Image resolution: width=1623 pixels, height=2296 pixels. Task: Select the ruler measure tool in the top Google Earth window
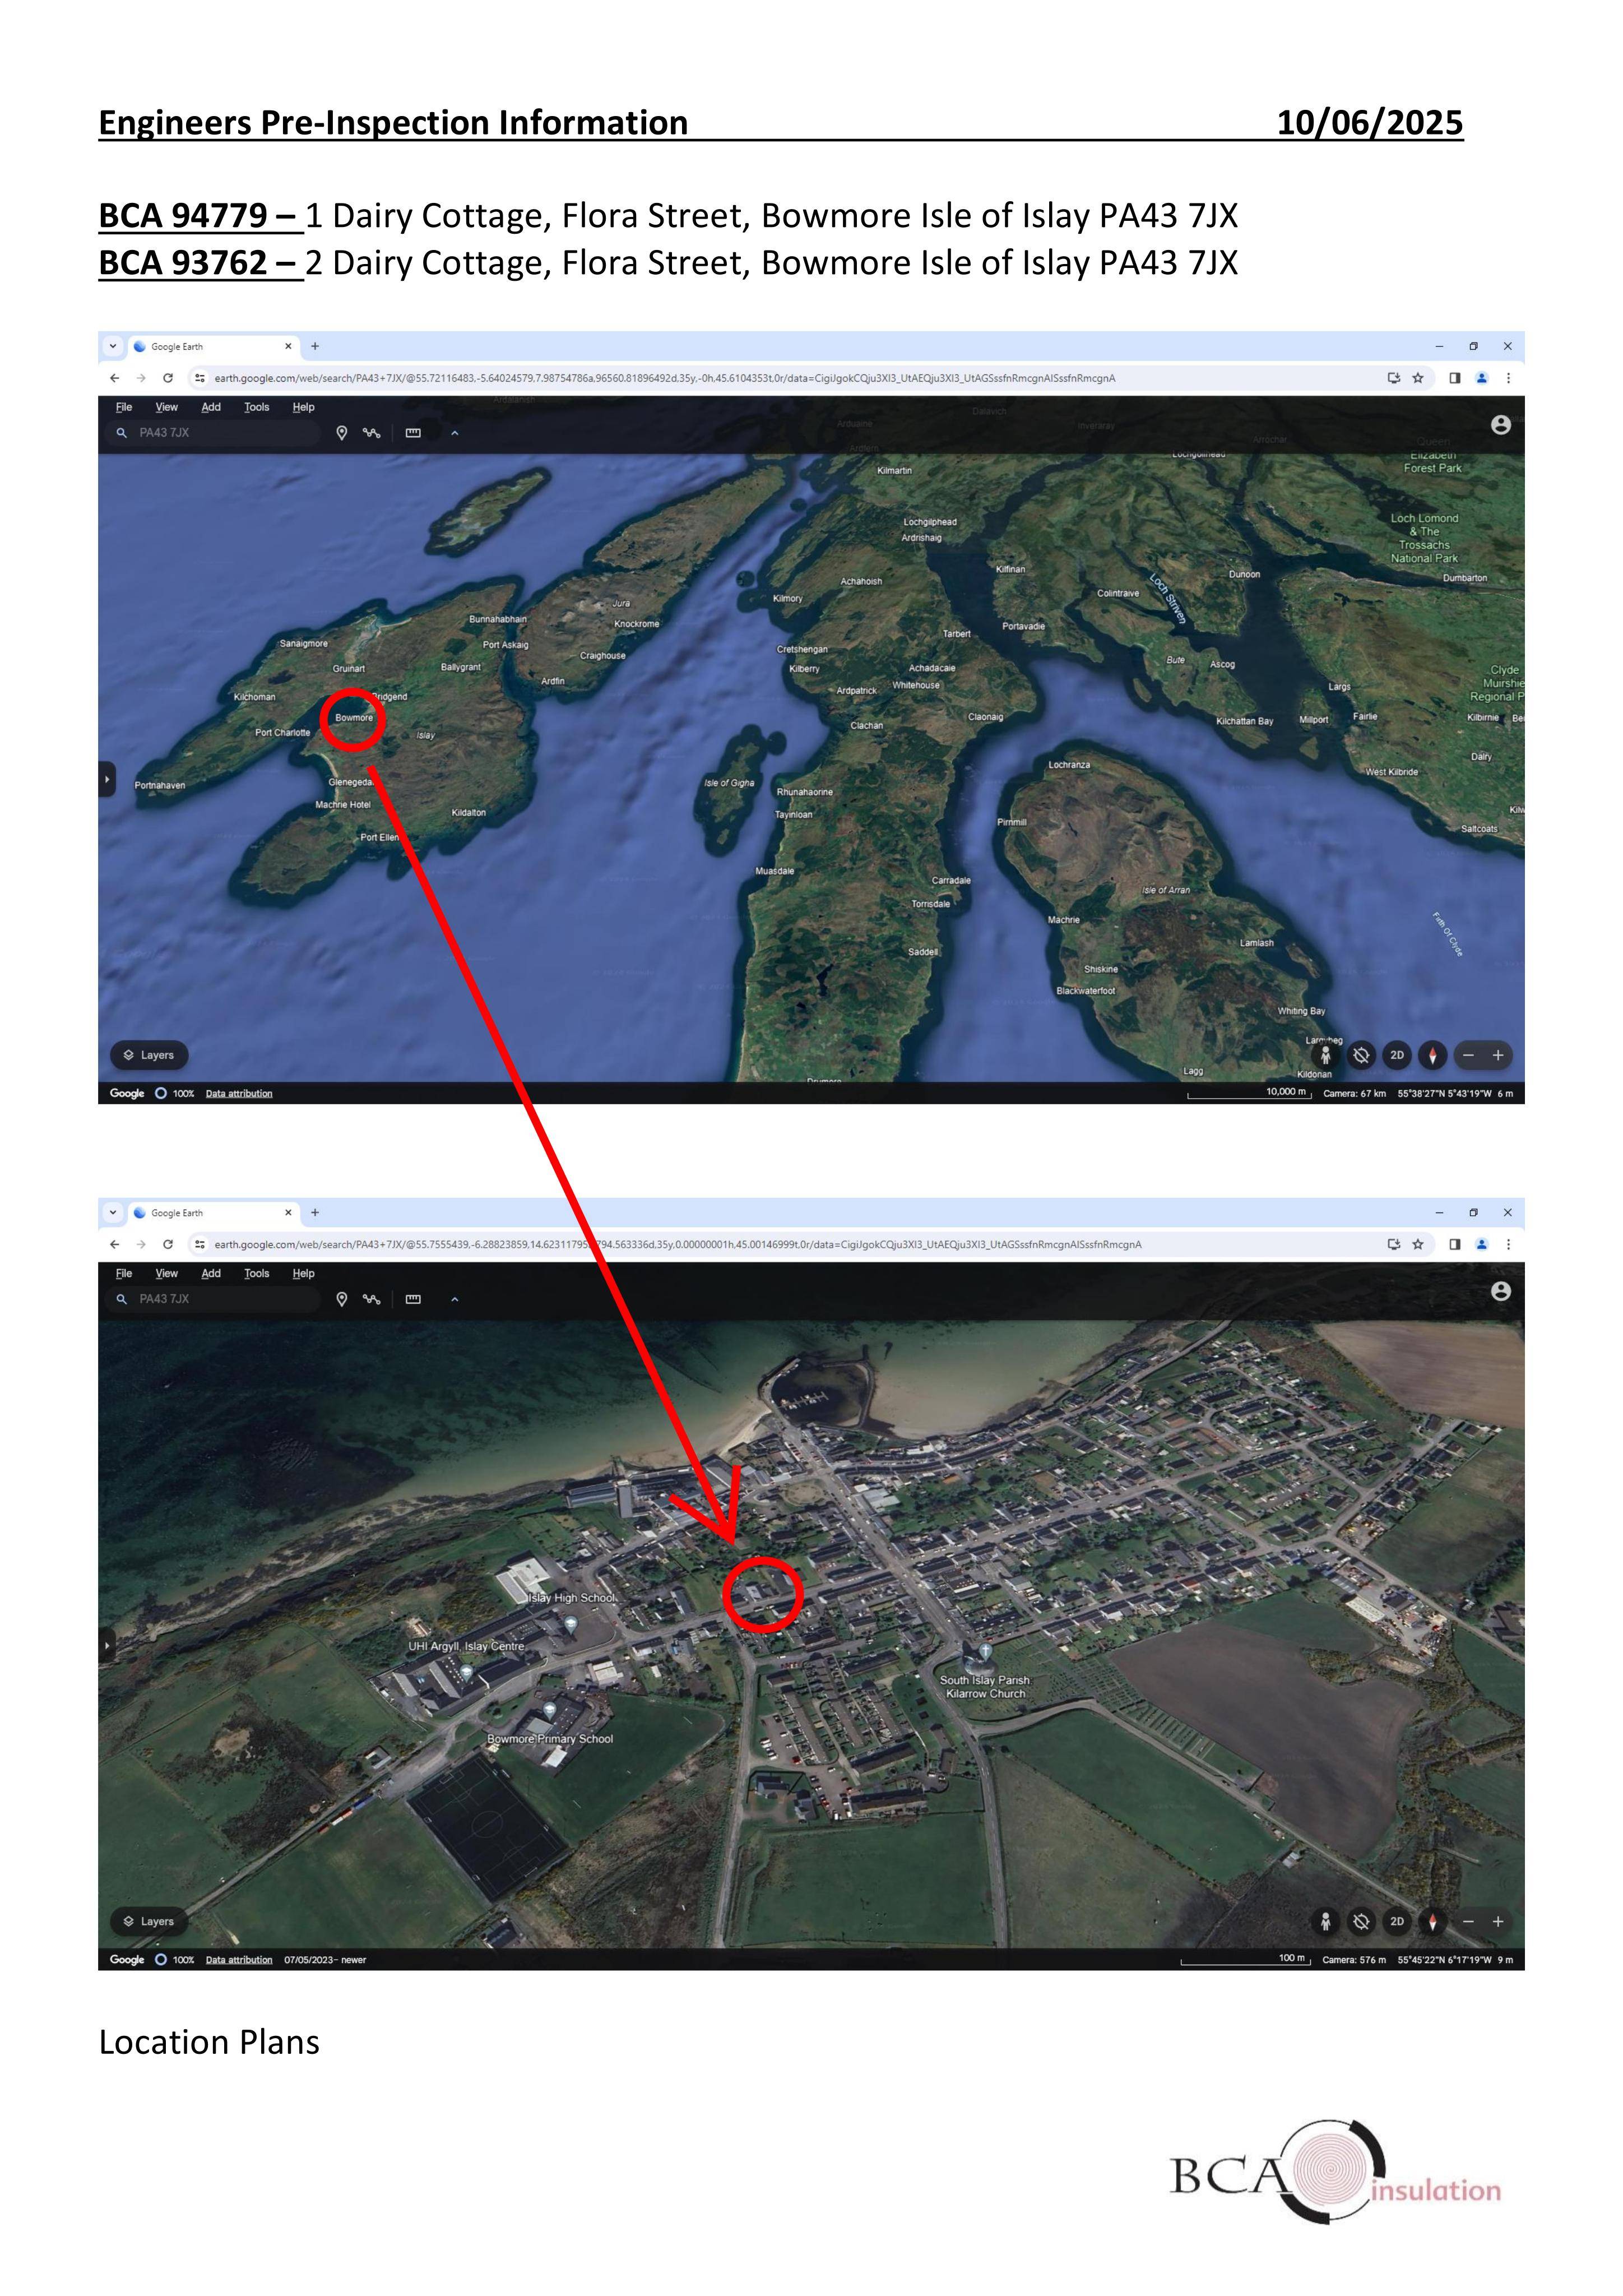point(413,433)
